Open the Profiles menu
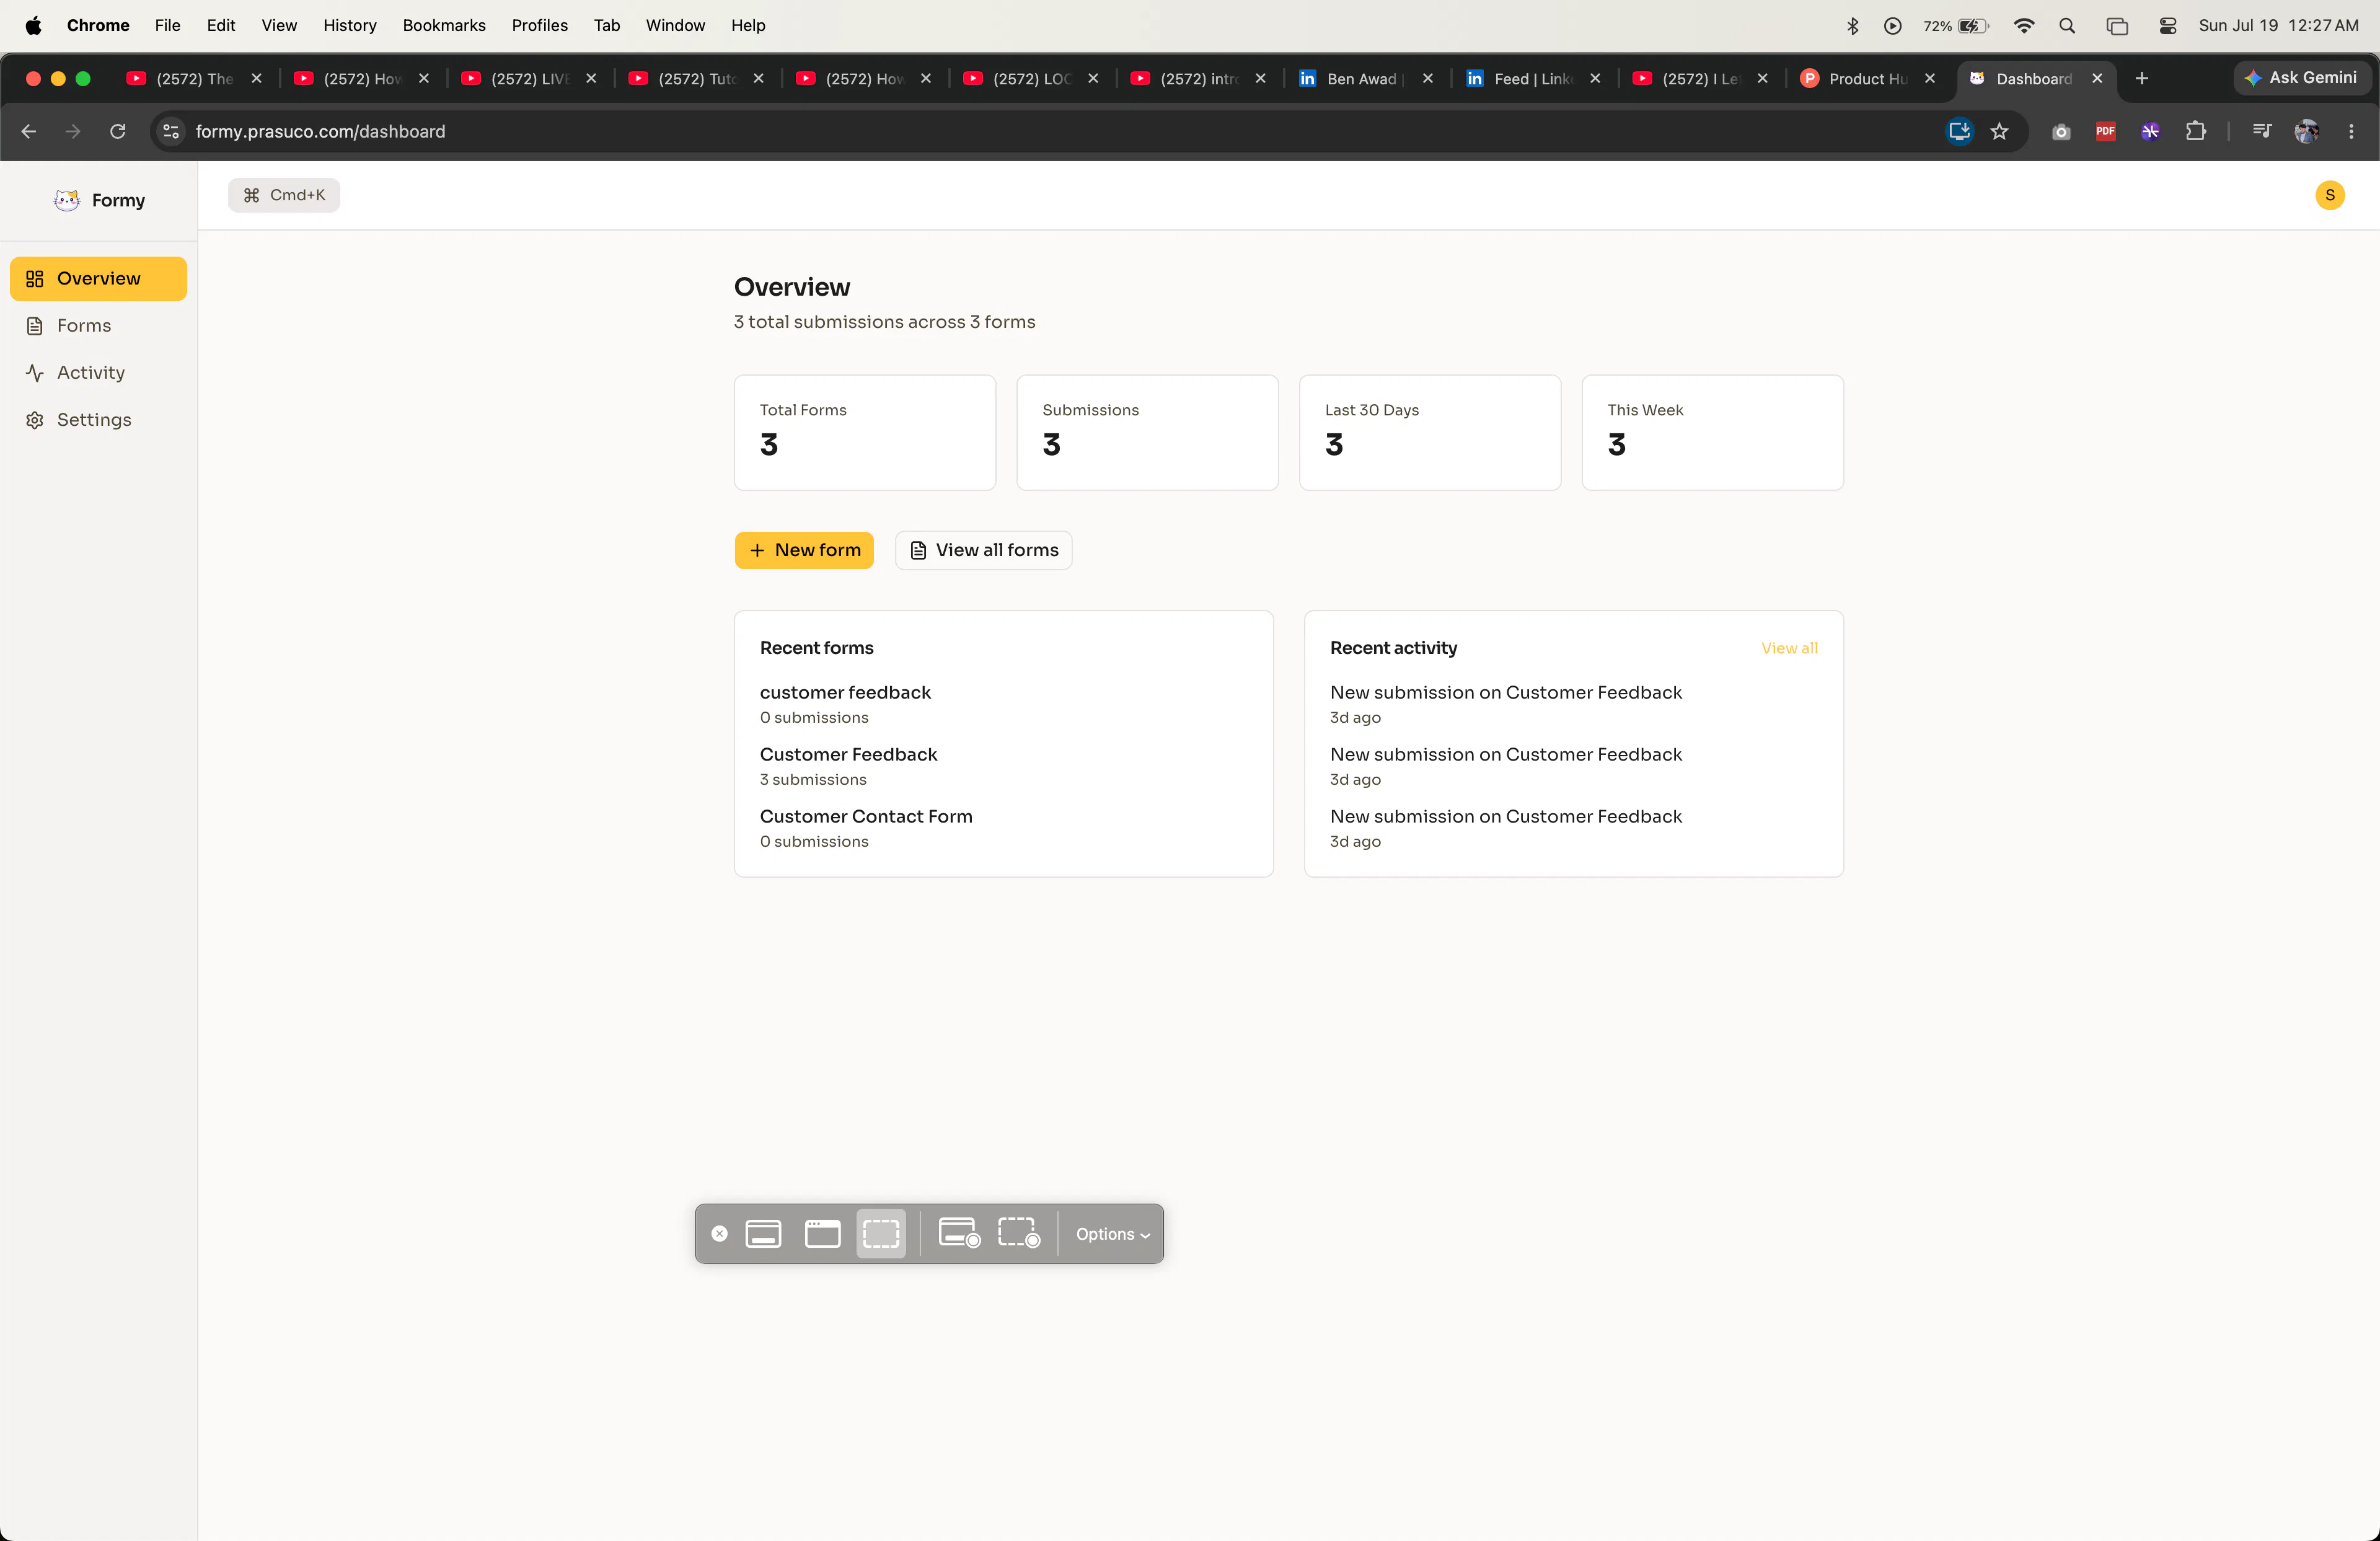2380x1541 pixels. [x=539, y=25]
